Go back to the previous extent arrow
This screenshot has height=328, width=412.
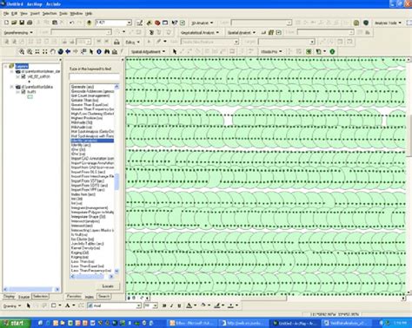pos(68,52)
